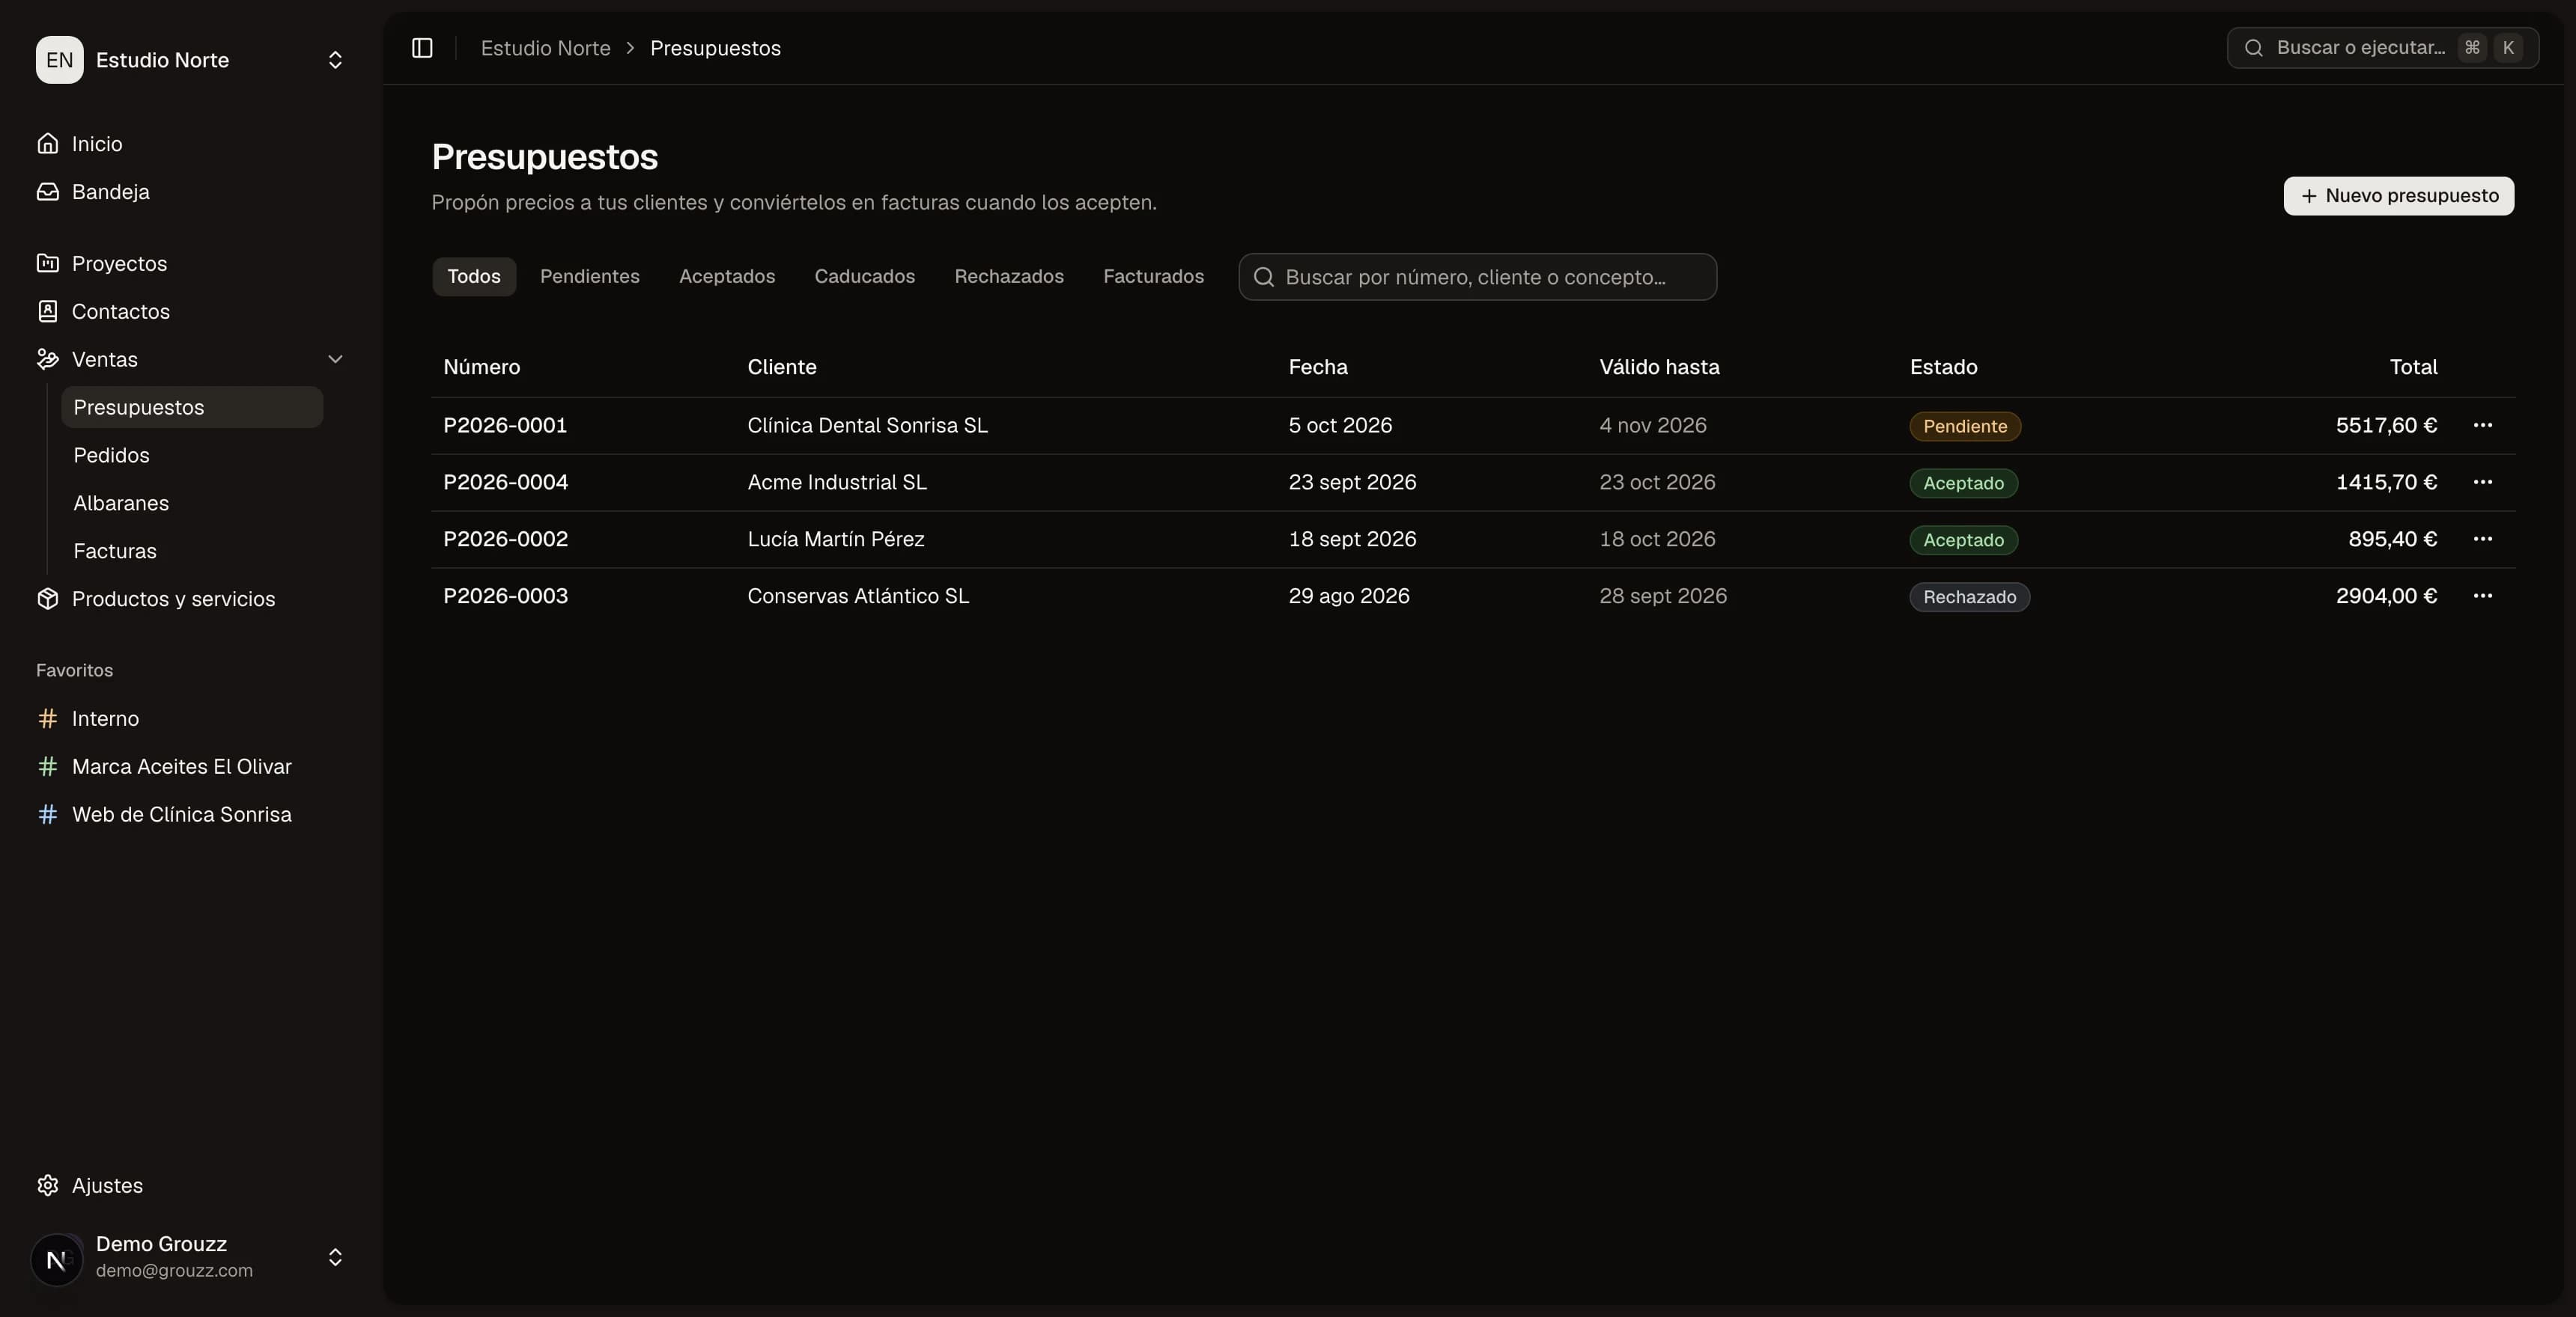Switch to the Aceptados tab
The image size is (2576, 1317).
(x=727, y=277)
